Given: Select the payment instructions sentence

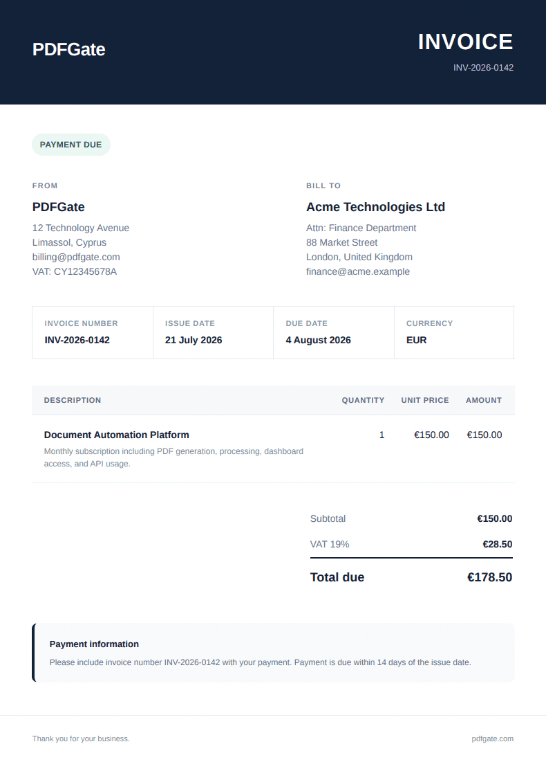Looking at the screenshot, I should tap(261, 662).
